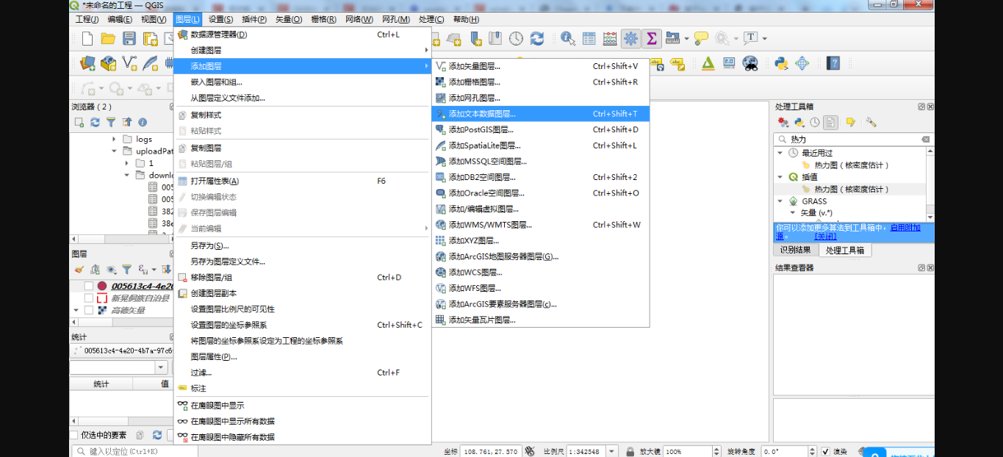Click the blue Help book icon

tap(833, 63)
